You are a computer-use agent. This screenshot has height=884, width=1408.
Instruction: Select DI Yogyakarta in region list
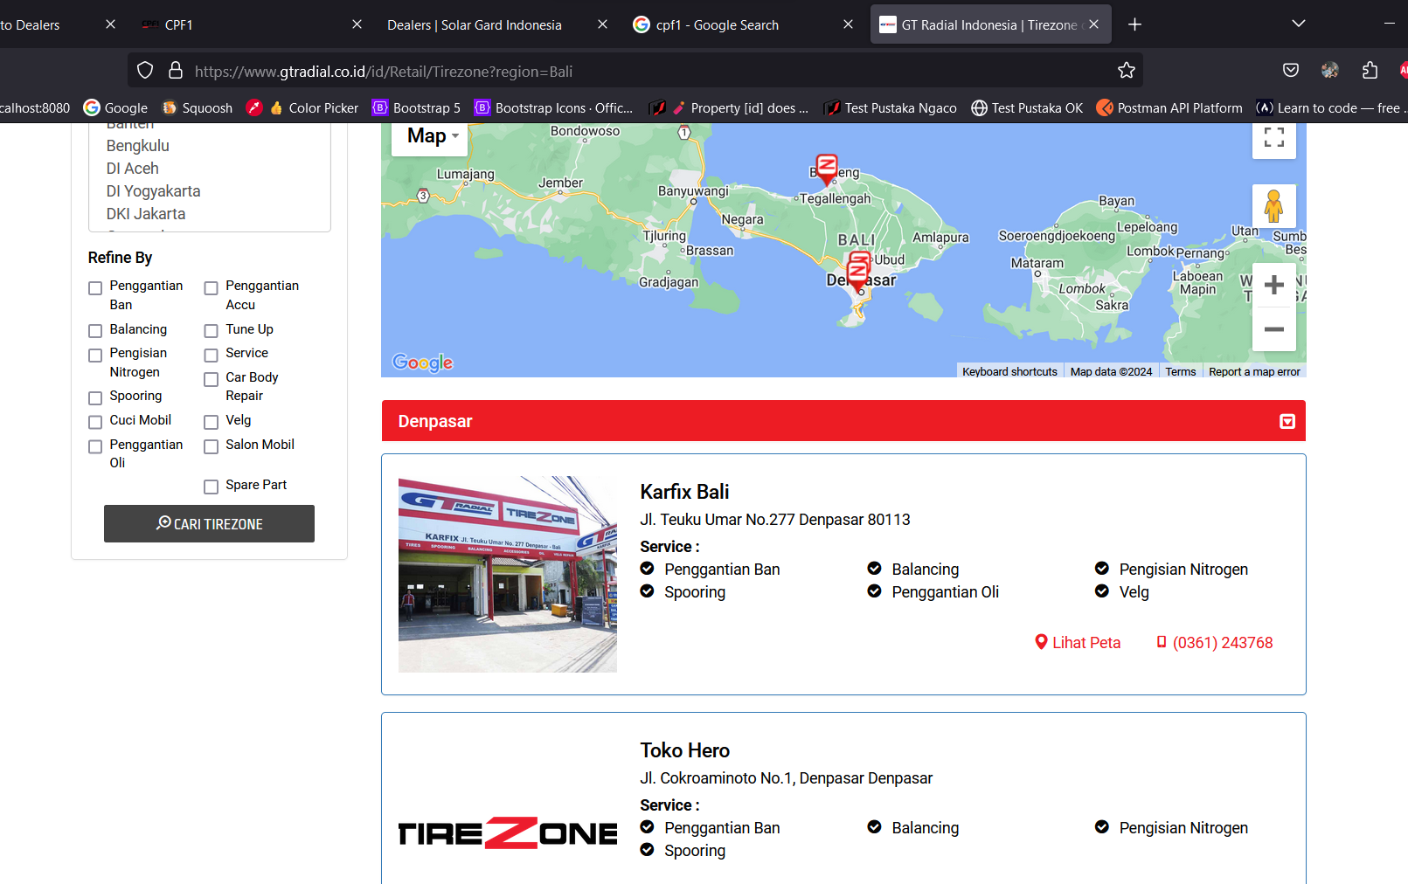tap(153, 191)
